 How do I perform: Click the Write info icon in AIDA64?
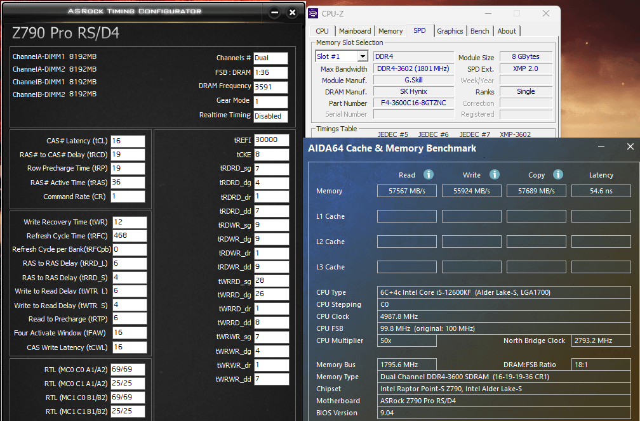494,174
